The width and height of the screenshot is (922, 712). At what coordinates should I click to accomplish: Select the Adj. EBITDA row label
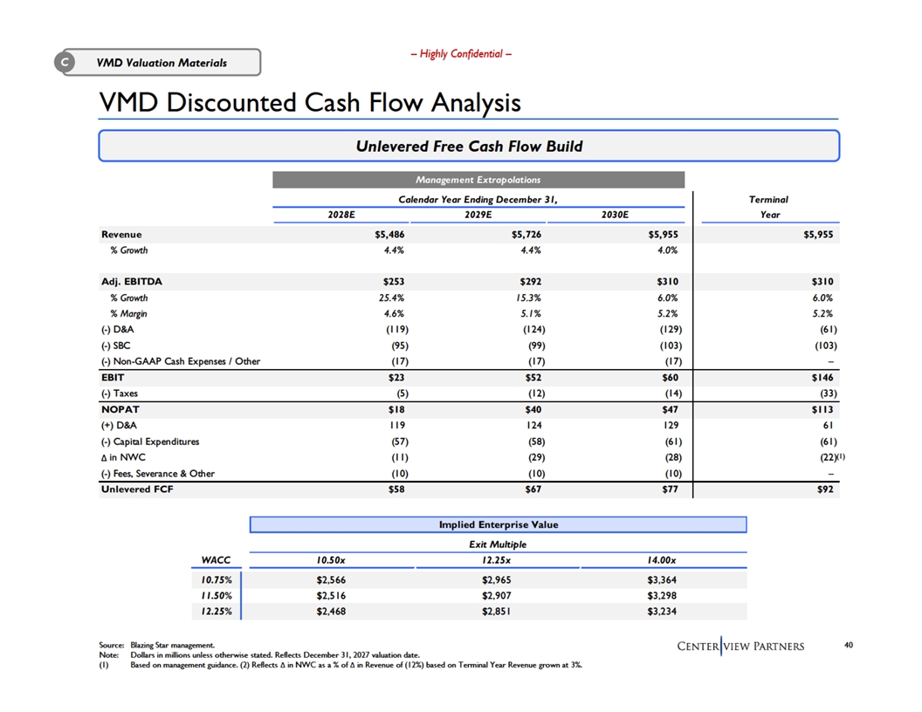coord(132,282)
